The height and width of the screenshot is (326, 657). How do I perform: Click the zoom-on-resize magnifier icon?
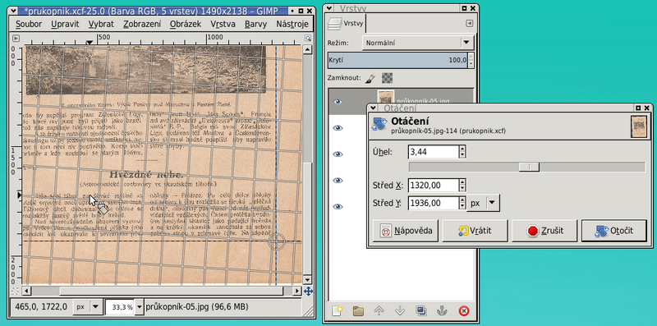[x=308, y=38]
